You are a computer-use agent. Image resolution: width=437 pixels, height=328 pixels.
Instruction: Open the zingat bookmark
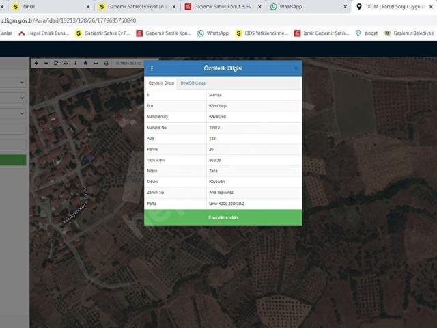[367, 33]
